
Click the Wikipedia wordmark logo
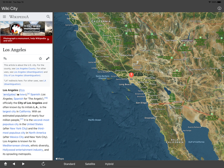tap(19, 17)
